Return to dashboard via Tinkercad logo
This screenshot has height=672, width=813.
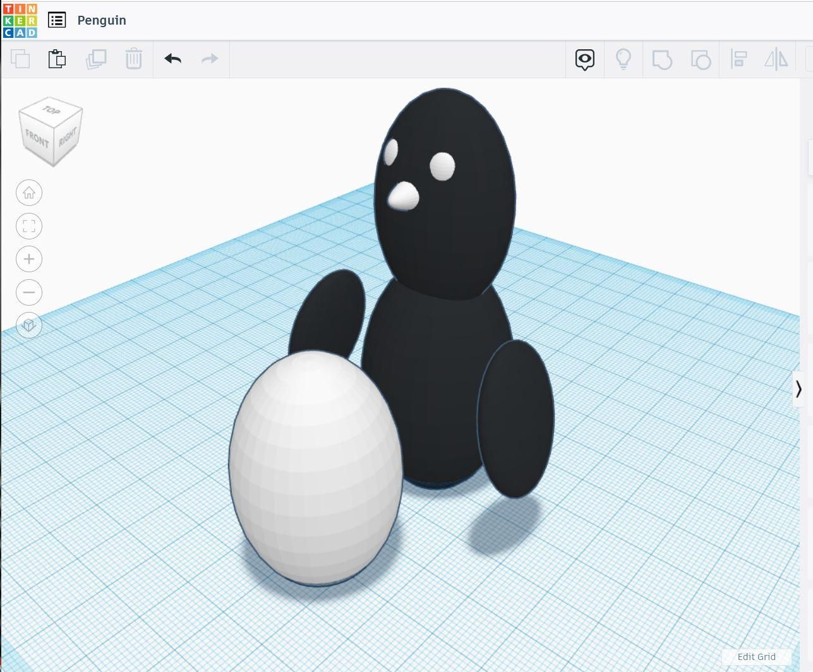[x=20, y=20]
